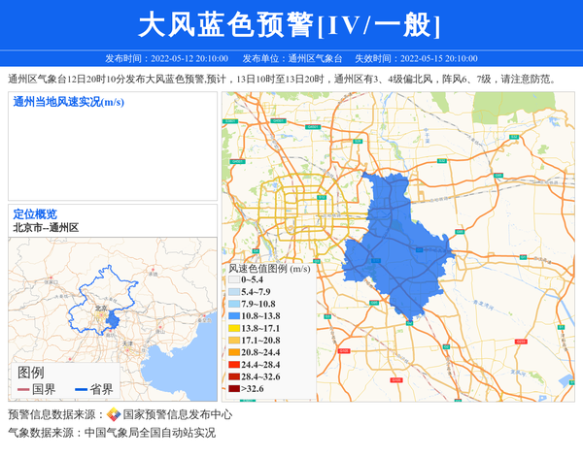Click the 图例 legend title on overview map
The height and width of the screenshot is (457, 583).
coord(31,373)
